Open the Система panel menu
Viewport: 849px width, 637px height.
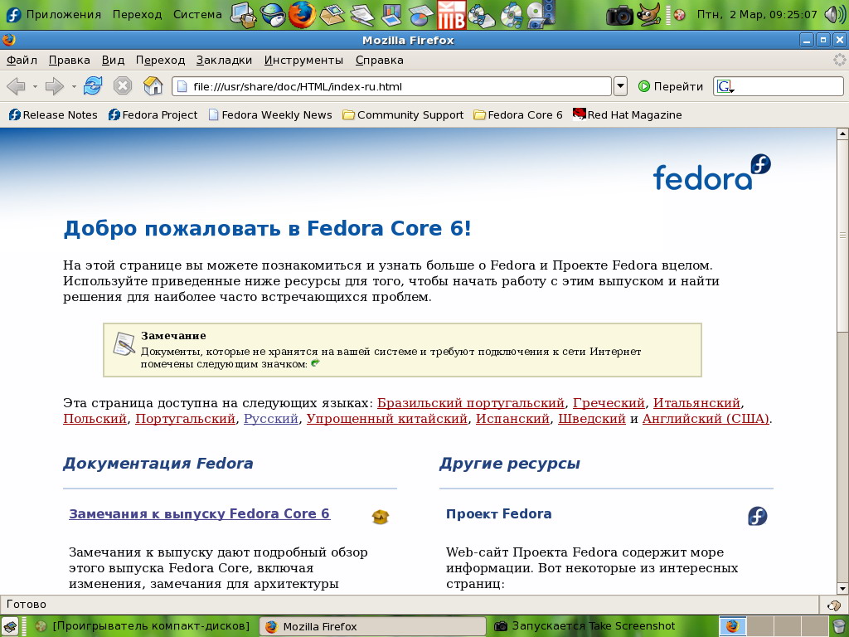pos(197,15)
